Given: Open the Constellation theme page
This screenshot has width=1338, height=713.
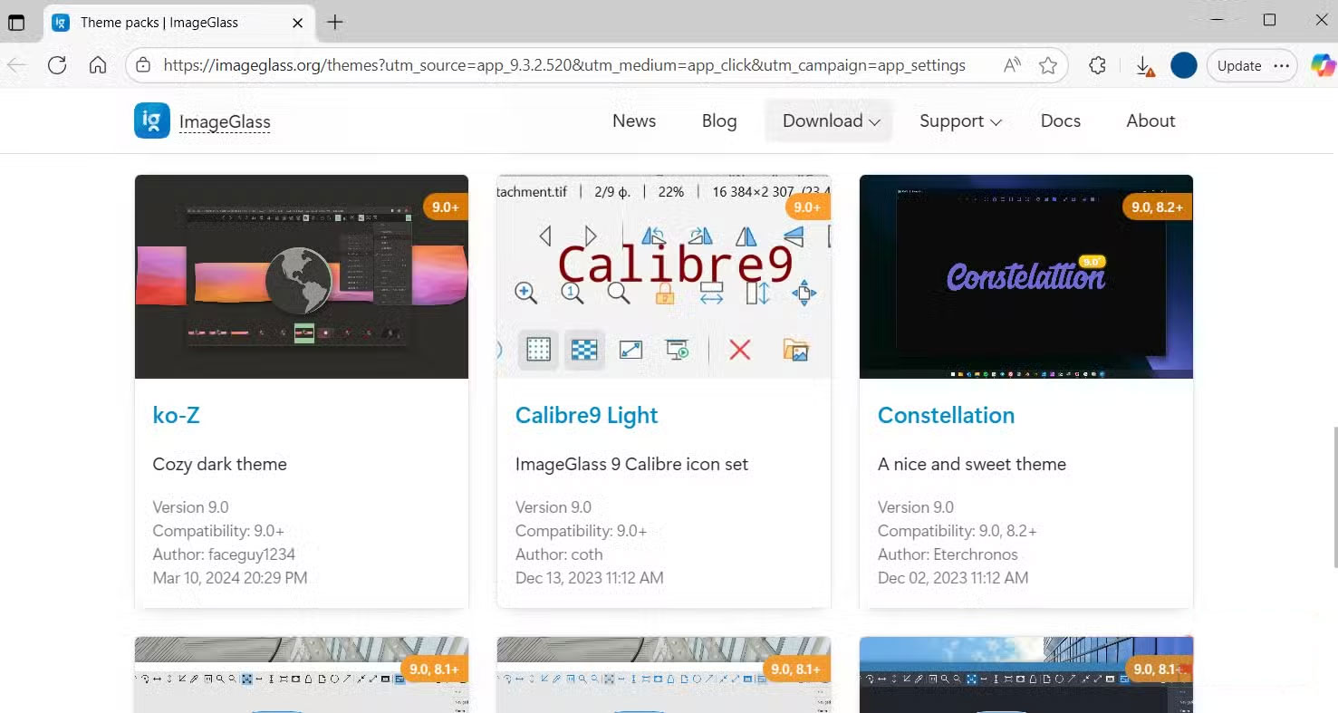Looking at the screenshot, I should pos(946,415).
